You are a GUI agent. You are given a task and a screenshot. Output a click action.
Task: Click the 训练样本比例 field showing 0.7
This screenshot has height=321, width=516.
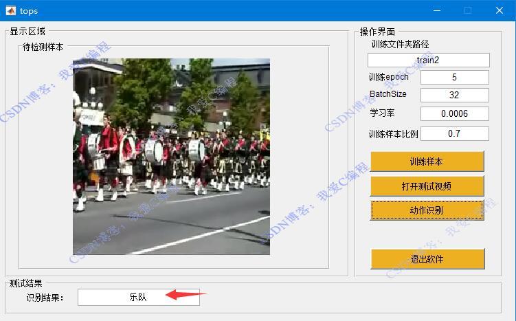[454, 133]
